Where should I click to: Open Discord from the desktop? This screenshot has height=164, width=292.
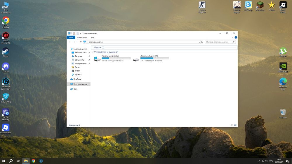click(6, 66)
